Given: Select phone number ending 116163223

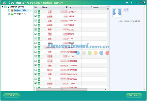Looking at the screenshot, I should point(69,65).
